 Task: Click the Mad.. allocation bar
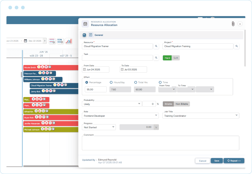(x=36, y=100)
